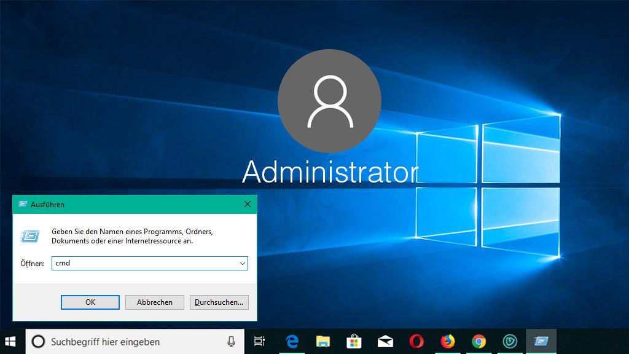
Task: Click the Öffnen text field containing cmd
Action: coord(150,263)
